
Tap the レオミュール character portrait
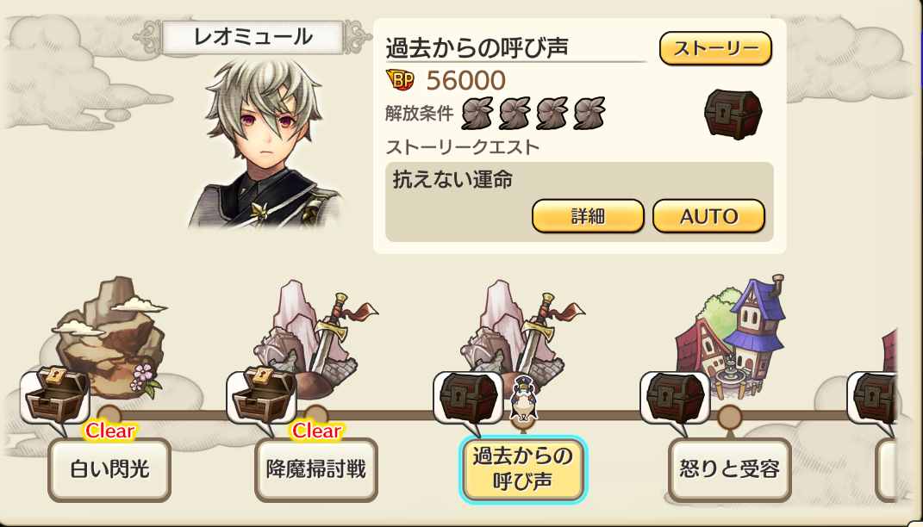(264, 142)
